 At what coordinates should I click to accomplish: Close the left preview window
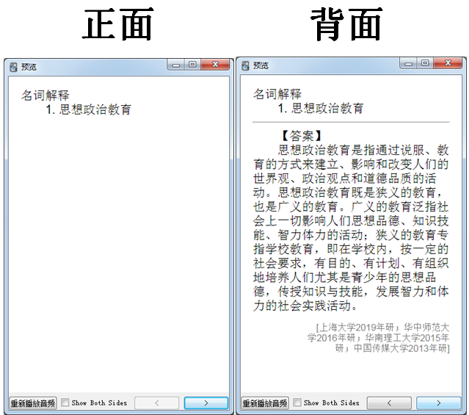pos(215,65)
